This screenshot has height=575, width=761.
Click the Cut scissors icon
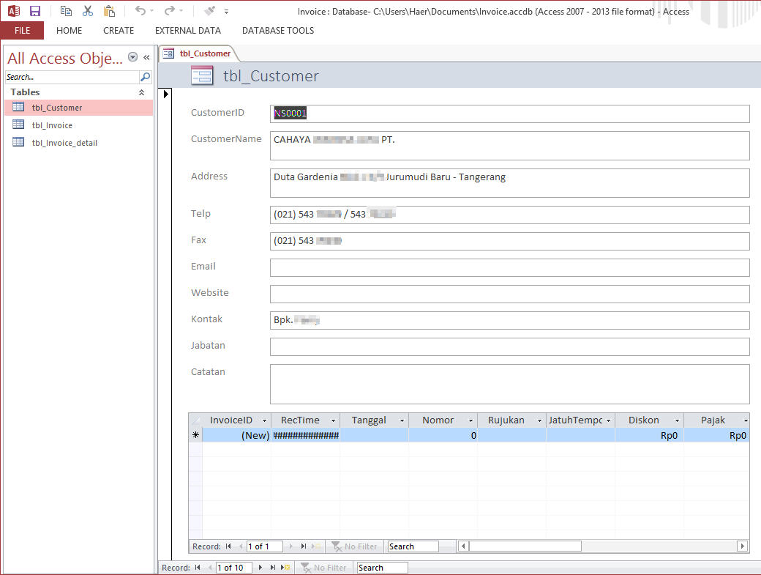(88, 11)
